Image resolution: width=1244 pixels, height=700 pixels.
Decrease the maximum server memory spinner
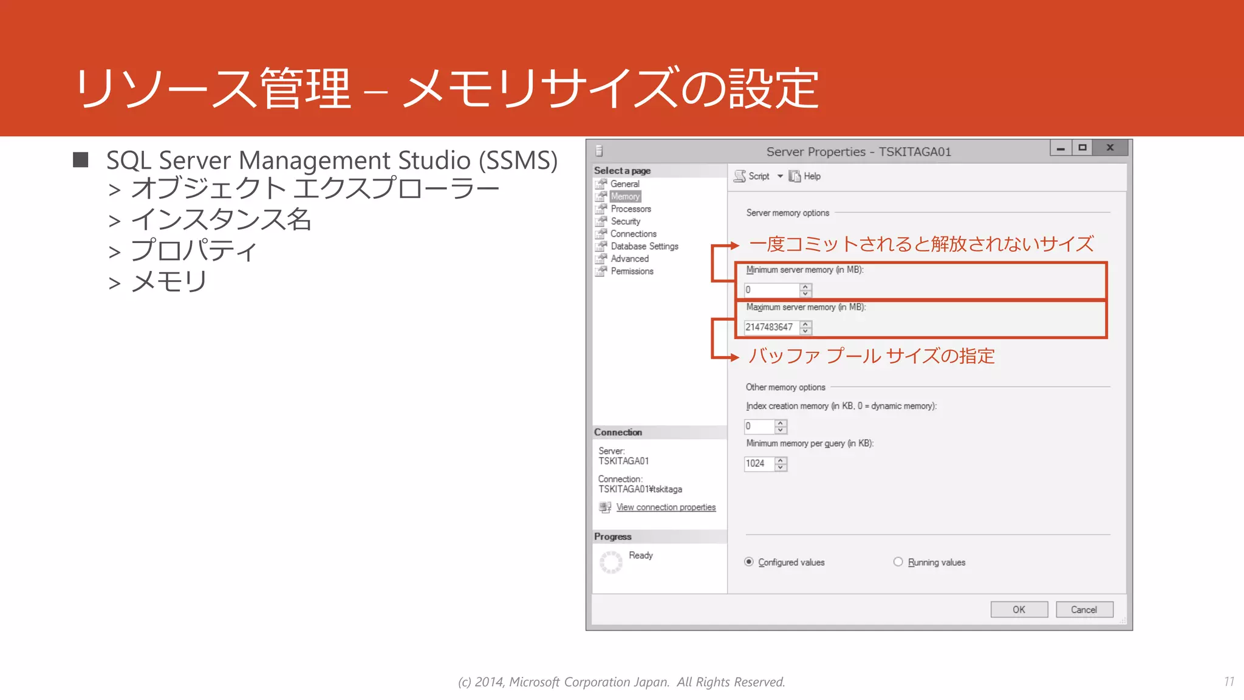pos(805,331)
